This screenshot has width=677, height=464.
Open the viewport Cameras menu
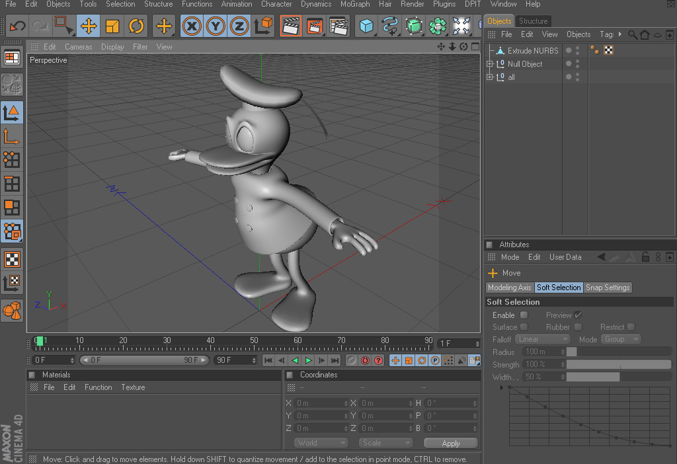click(x=78, y=47)
